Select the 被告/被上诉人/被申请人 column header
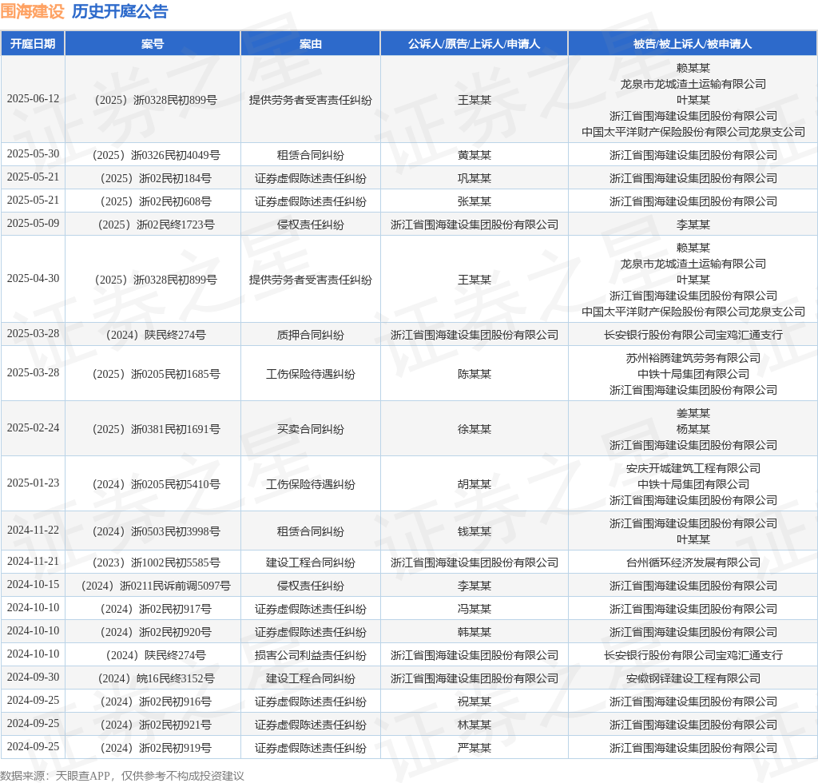The height and width of the screenshot is (783, 818). [x=693, y=44]
